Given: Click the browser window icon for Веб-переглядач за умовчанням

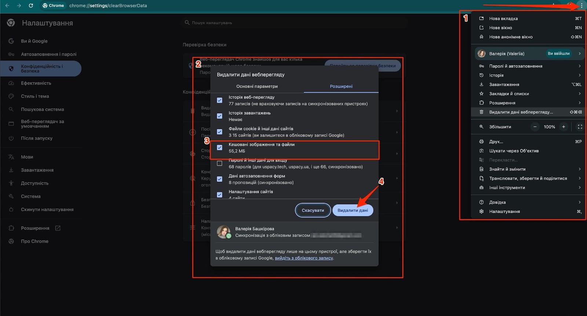Looking at the screenshot, I should pyautogui.click(x=11, y=124).
